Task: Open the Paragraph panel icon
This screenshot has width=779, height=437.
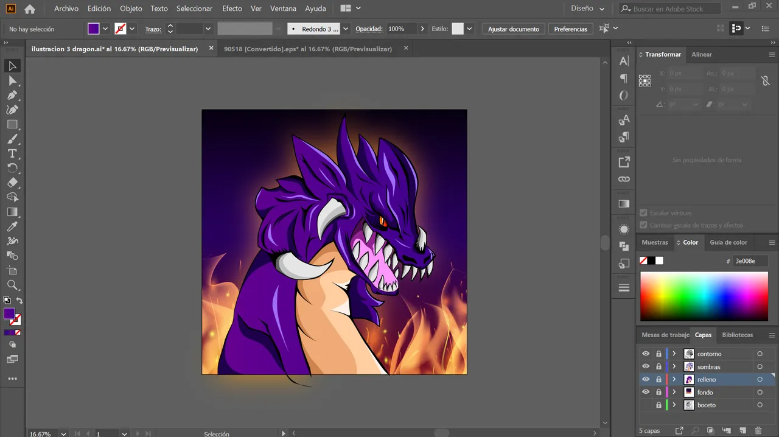Action: (624, 78)
